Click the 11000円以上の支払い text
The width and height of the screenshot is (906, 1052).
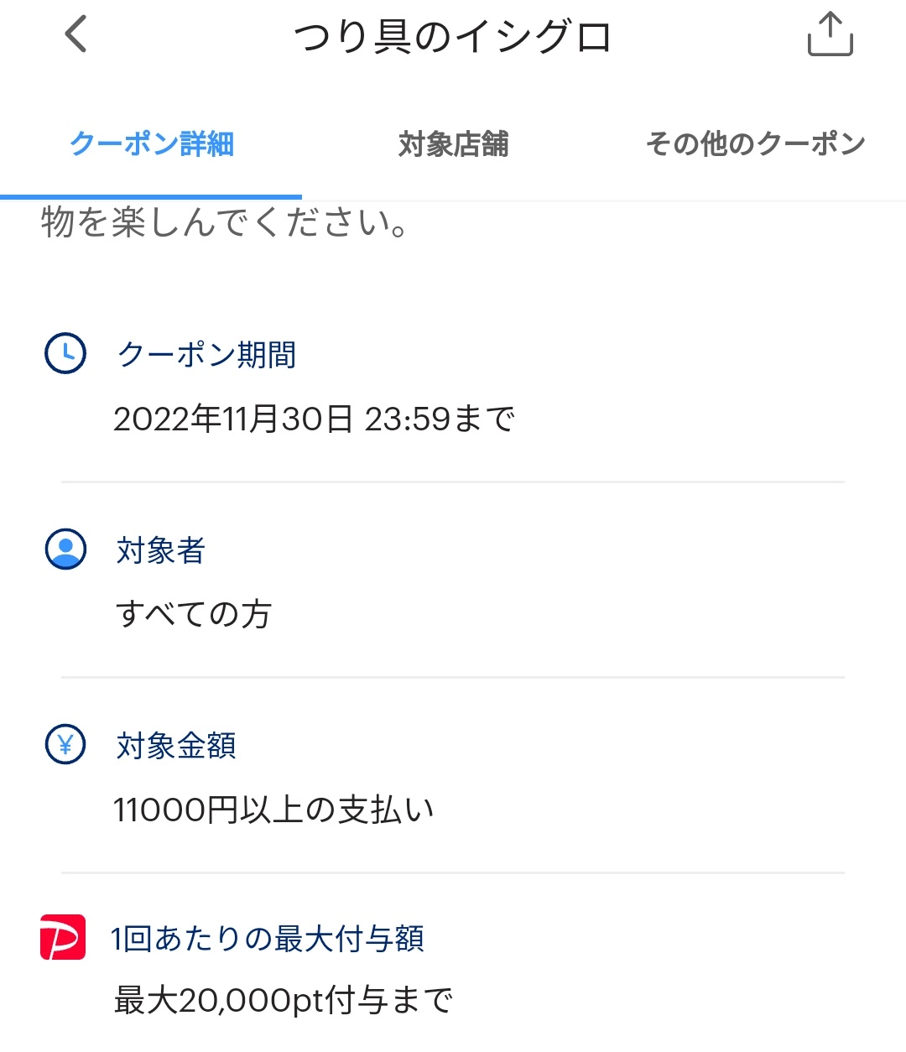(x=273, y=810)
